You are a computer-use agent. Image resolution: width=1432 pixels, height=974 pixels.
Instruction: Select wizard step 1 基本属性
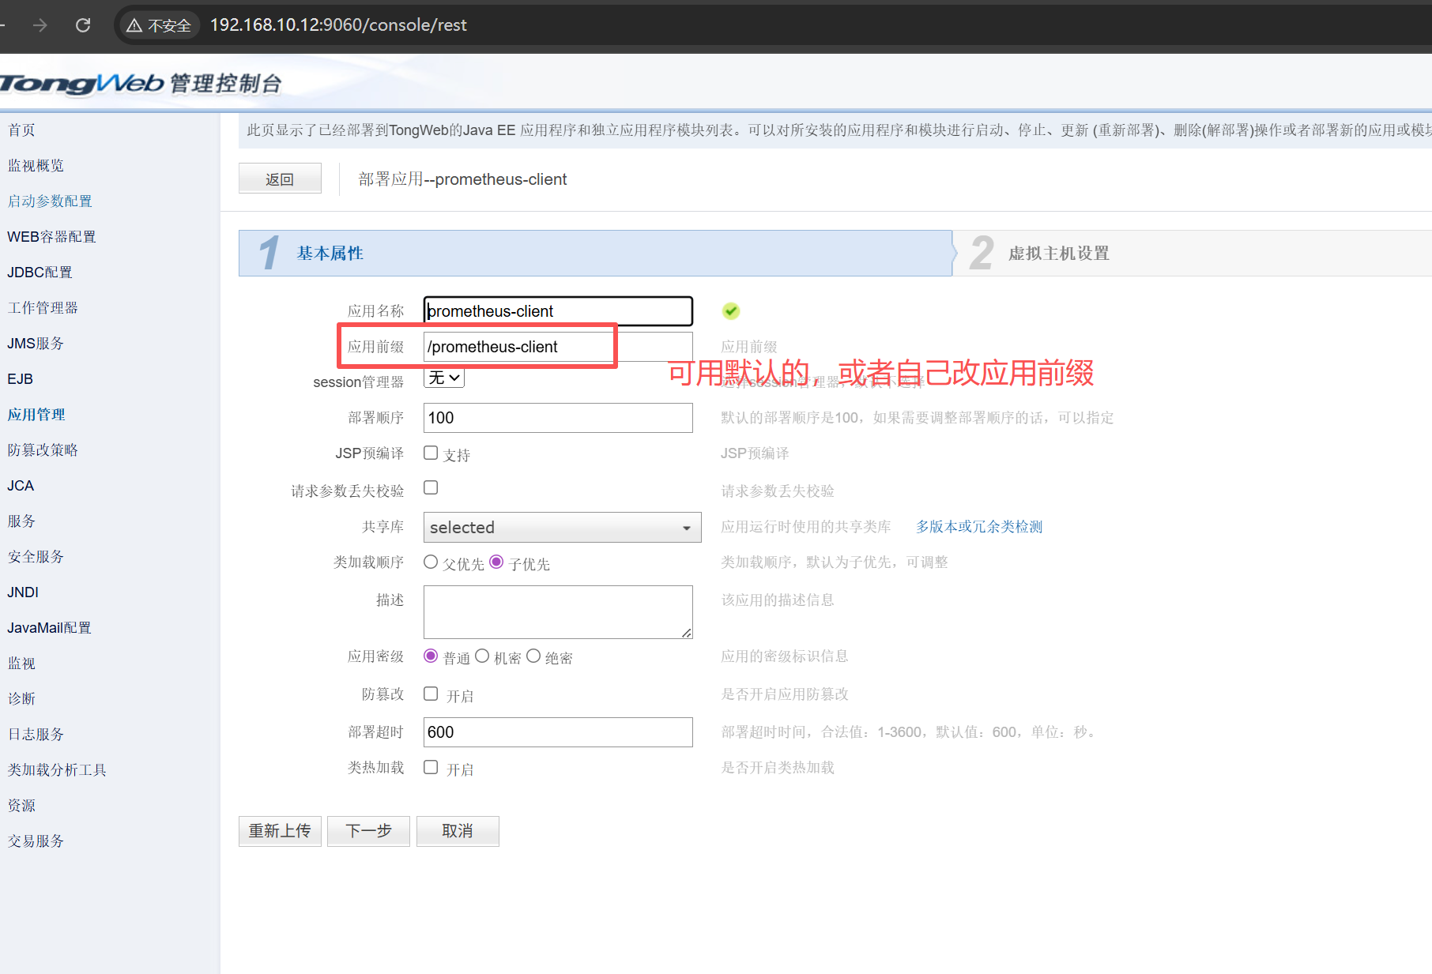[x=595, y=254]
